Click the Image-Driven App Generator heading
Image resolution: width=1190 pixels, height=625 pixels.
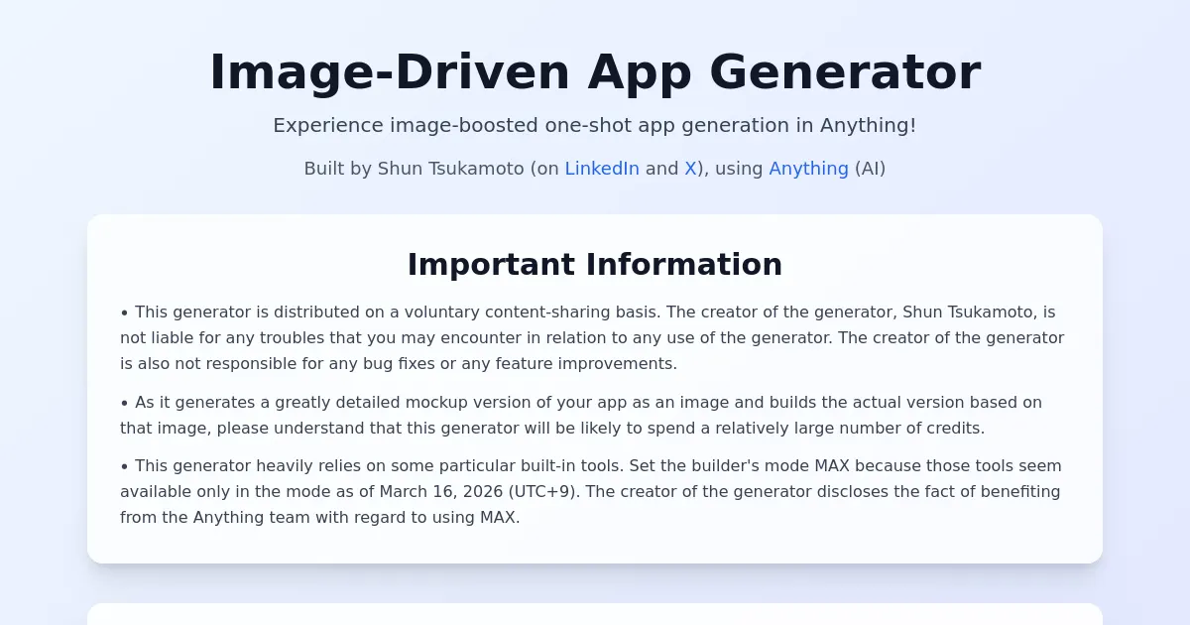[595, 72]
